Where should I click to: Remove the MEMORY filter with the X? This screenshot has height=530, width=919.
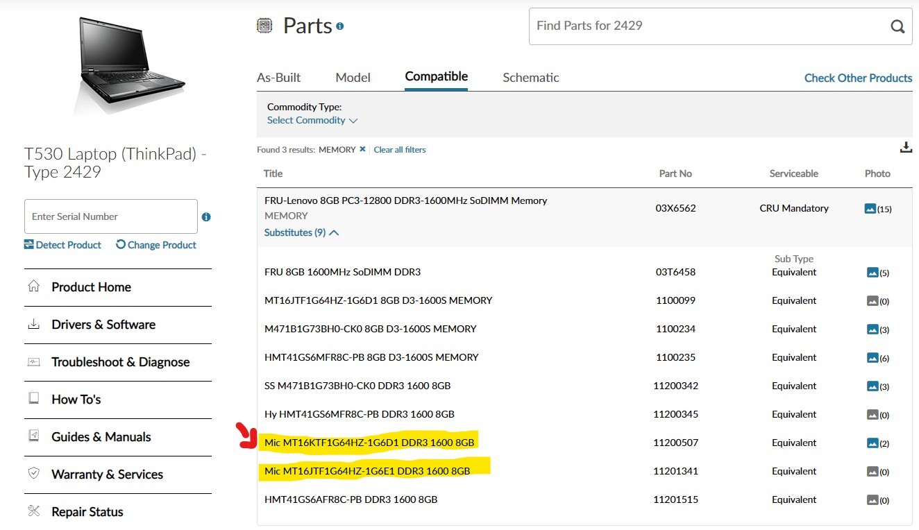click(x=362, y=149)
